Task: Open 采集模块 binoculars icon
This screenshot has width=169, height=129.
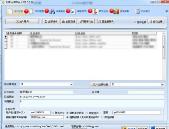Action: pyautogui.click(x=52, y=11)
